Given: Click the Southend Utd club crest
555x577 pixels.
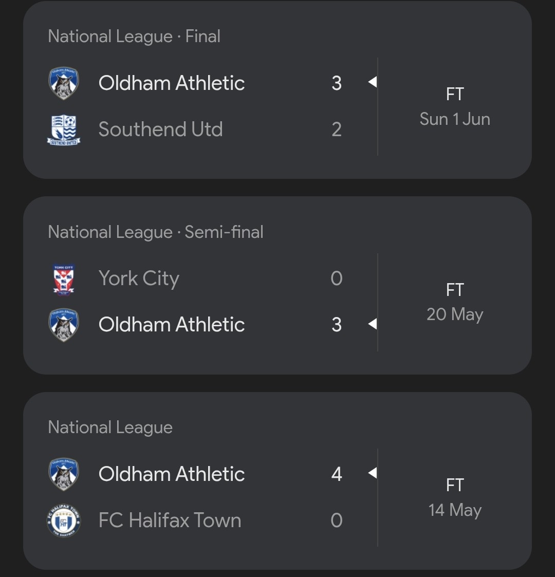Looking at the screenshot, I should point(64,129).
